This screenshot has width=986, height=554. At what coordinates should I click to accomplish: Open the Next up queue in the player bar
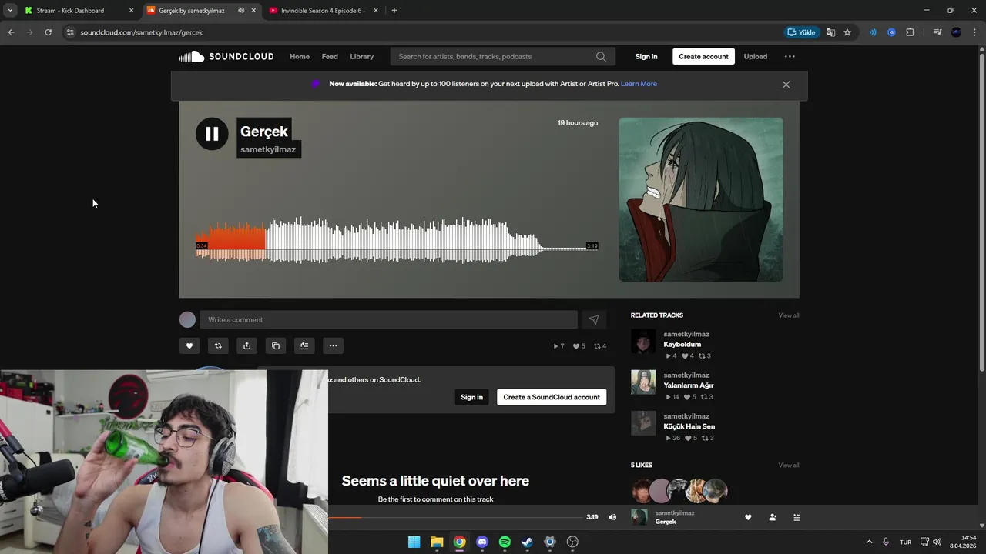(x=797, y=517)
